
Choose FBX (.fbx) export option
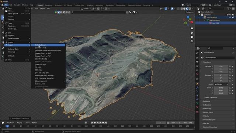(x=48, y=70)
